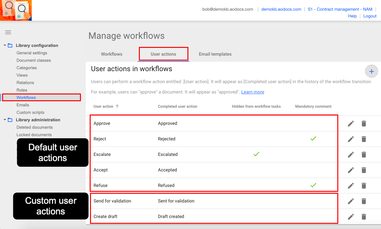Image resolution: width=381 pixels, height=229 pixels.
Task: Follow the Learn more link
Action: click(x=252, y=92)
